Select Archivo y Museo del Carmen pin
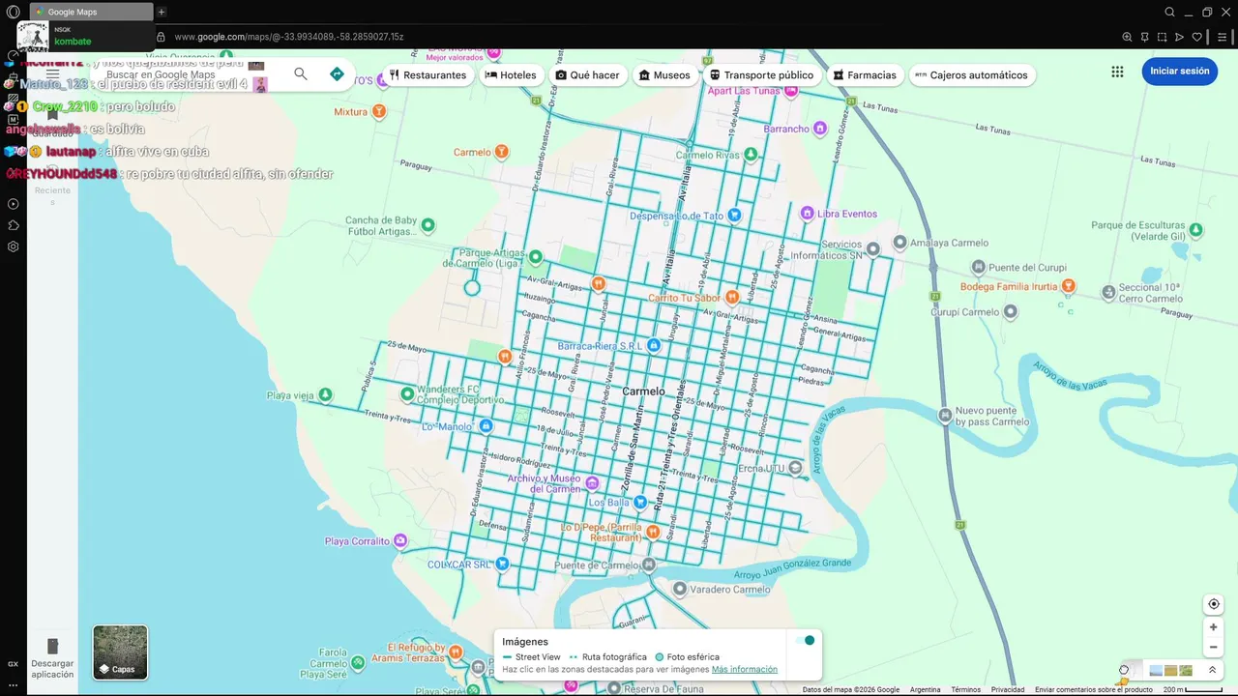The image size is (1238, 696). click(592, 483)
